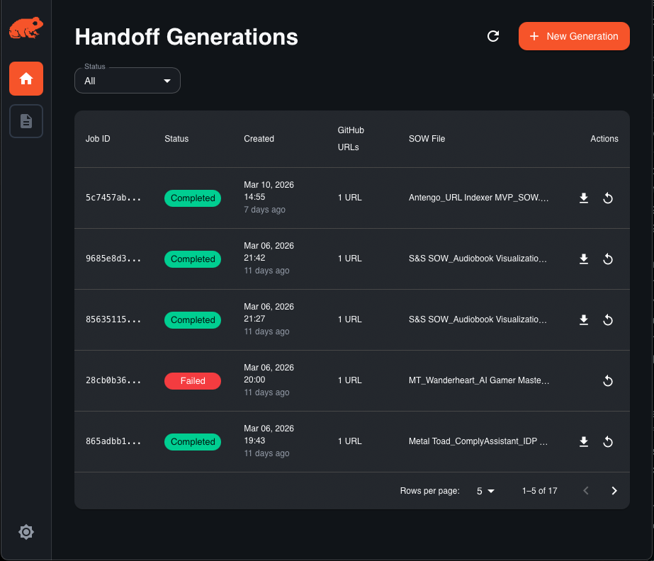Screen dimensions: 654x561
Task: Retry job 9685e8d3
Action: coord(608,259)
